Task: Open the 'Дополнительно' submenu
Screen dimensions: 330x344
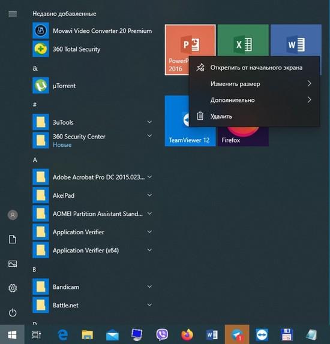Action: (x=254, y=100)
